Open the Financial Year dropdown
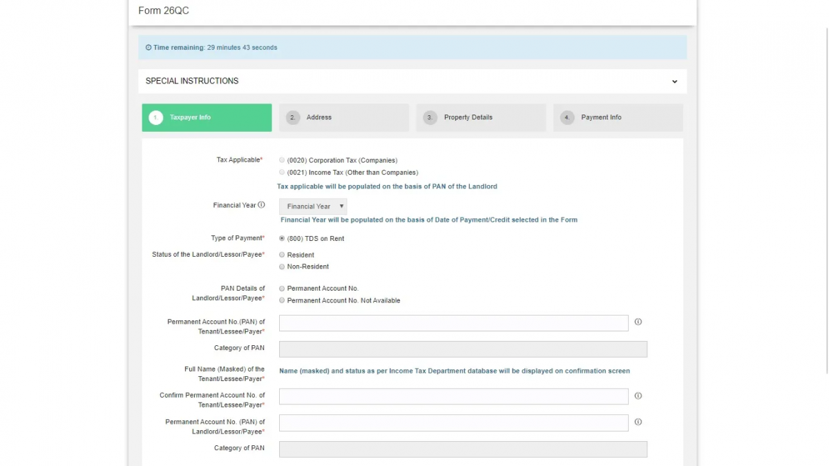The height and width of the screenshot is (466, 829). [312, 206]
